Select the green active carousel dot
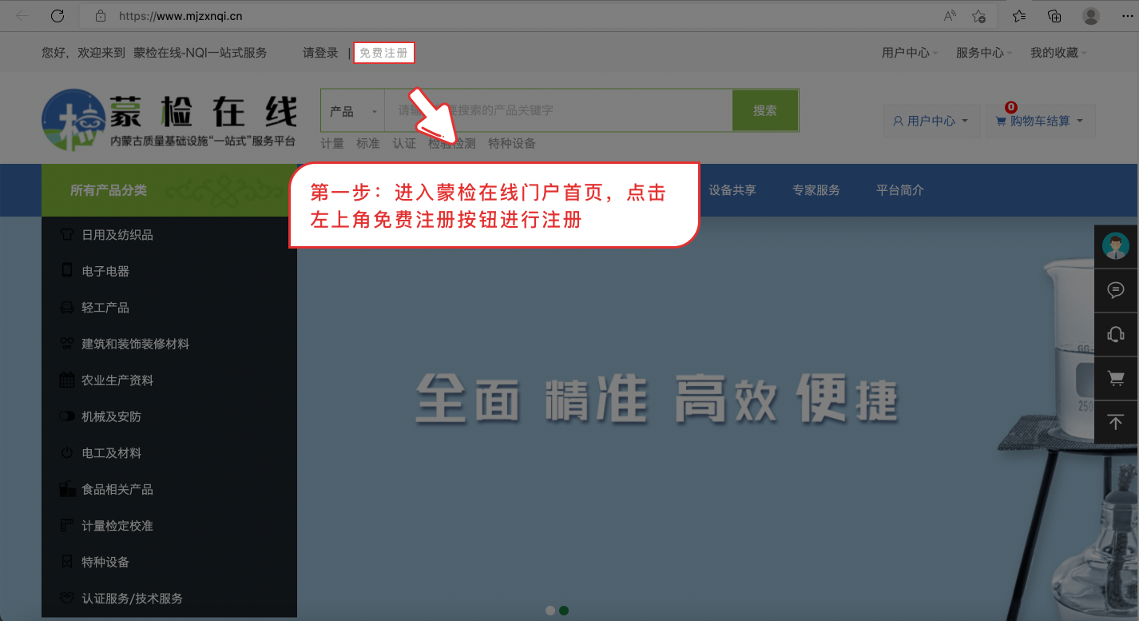Screen dimensions: 1139x621 point(564,610)
